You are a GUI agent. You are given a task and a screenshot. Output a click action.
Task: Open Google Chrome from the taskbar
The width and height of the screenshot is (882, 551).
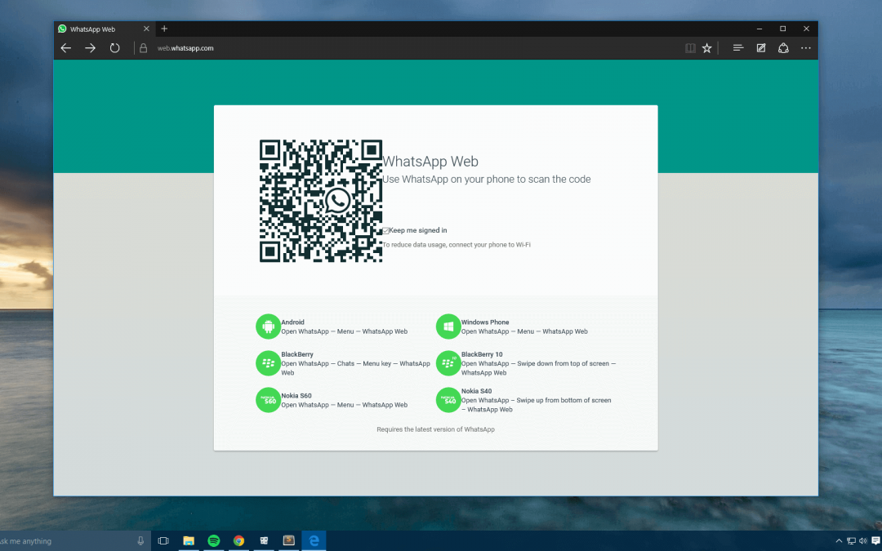(239, 541)
